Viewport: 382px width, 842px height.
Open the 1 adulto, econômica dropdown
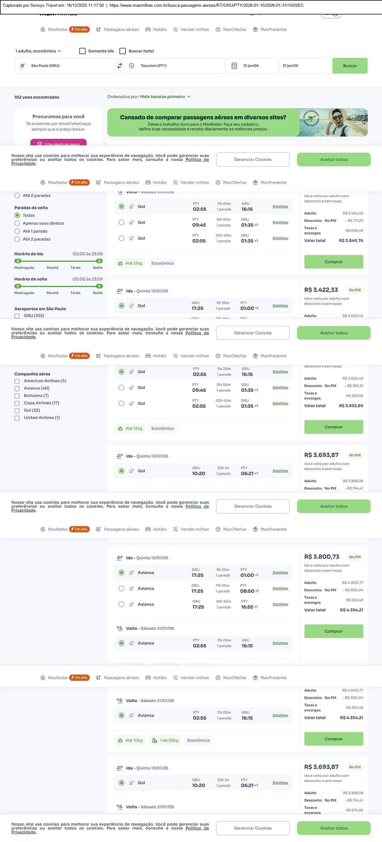38,51
